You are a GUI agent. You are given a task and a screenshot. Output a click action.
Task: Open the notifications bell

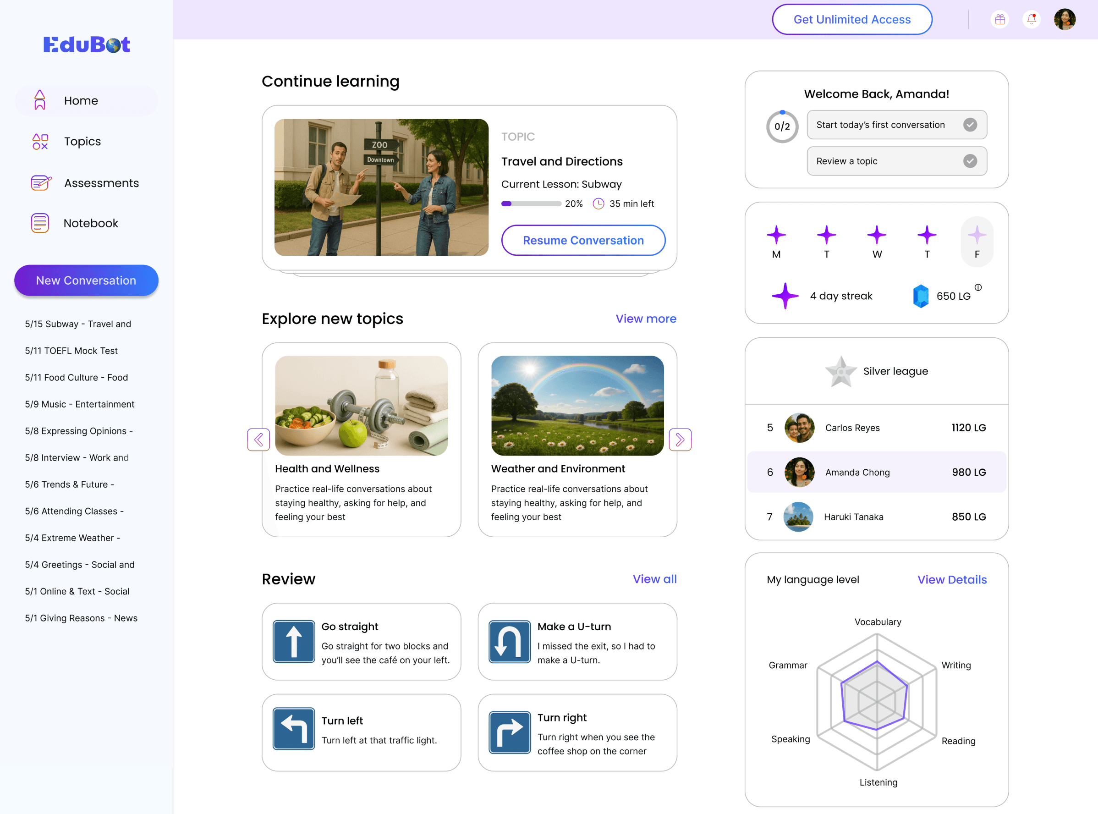click(x=1031, y=20)
